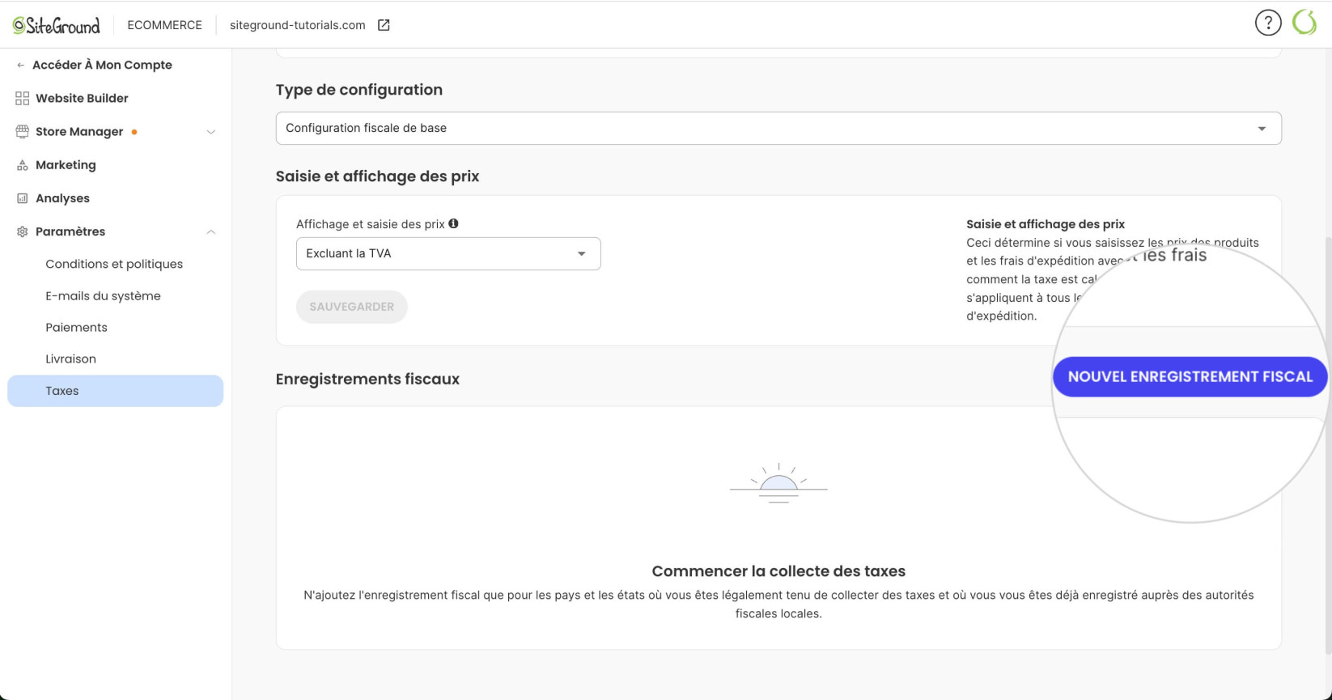This screenshot has width=1332, height=700.
Task: Select the Marketing menu item
Action: click(x=66, y=165)
